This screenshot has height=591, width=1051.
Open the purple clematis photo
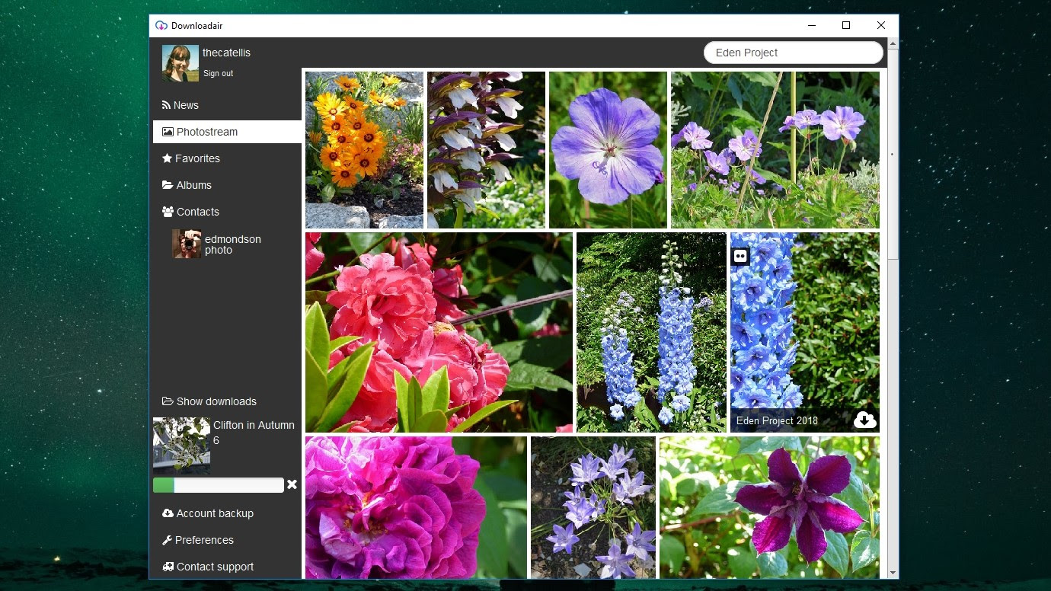tap(769, 507)
